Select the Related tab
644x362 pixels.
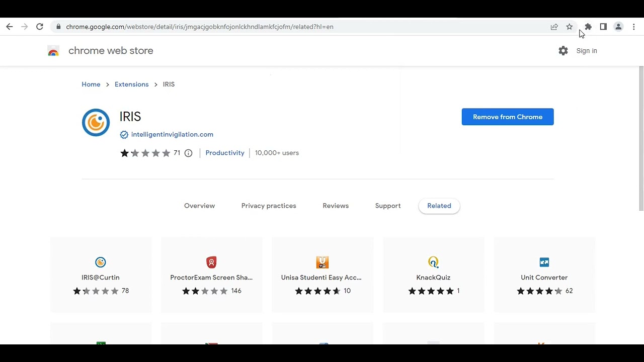pyautogui.click(x=439, y=206)
